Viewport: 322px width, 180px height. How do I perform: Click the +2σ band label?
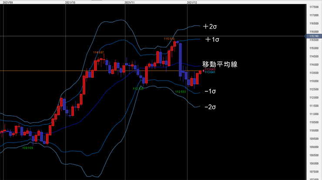(x=210, y=27)
